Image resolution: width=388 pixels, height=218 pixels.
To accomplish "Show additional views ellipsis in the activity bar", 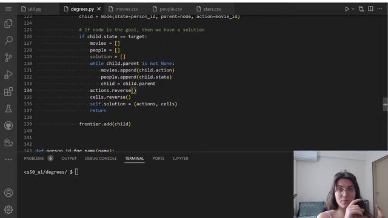I will [8, 159].
